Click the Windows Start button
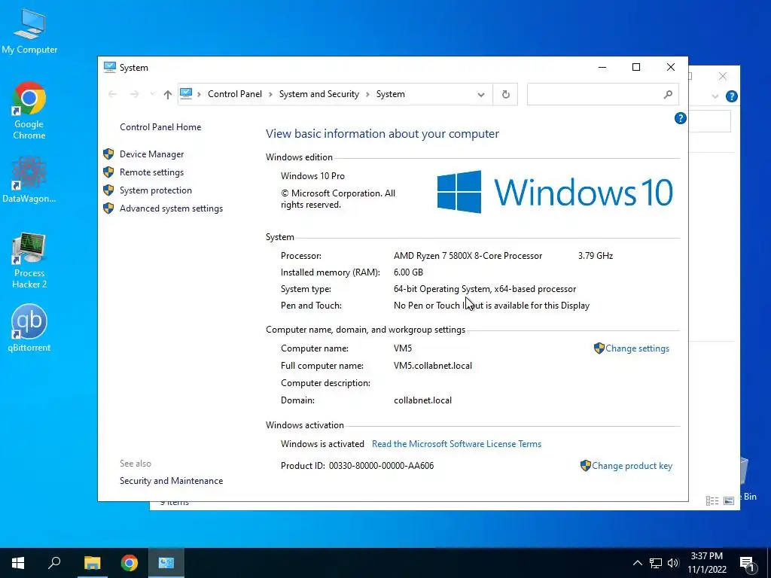 (18, 563)
